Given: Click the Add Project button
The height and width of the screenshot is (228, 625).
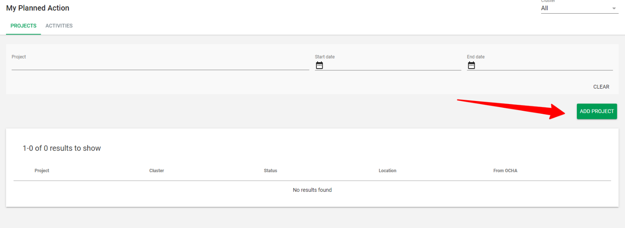Looking at the screenshot, I should tap(597, 111).
